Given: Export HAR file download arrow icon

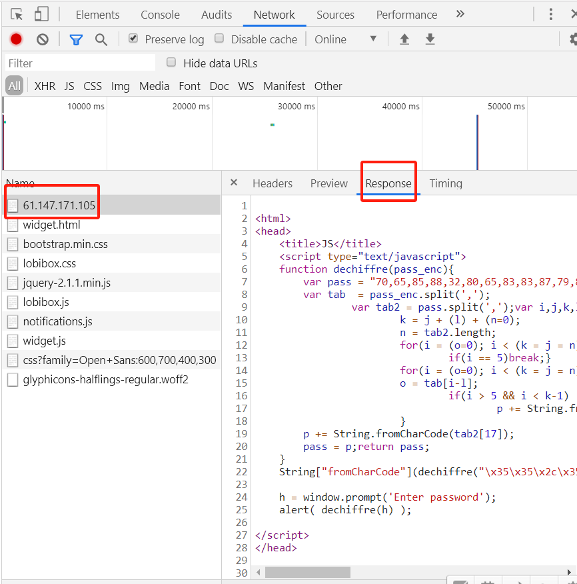Looking at the screenshot, I should (430, 39).
